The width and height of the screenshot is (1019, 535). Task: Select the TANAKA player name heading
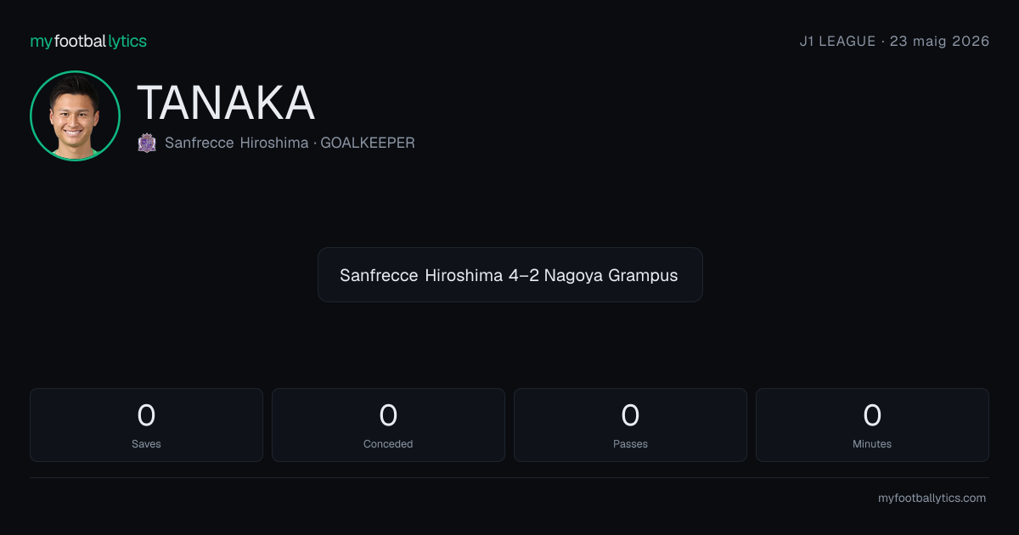click(226, 103)
